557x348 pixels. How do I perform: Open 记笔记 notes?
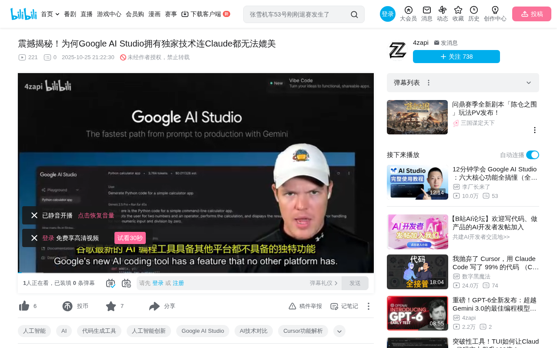[x=344, y=306]
